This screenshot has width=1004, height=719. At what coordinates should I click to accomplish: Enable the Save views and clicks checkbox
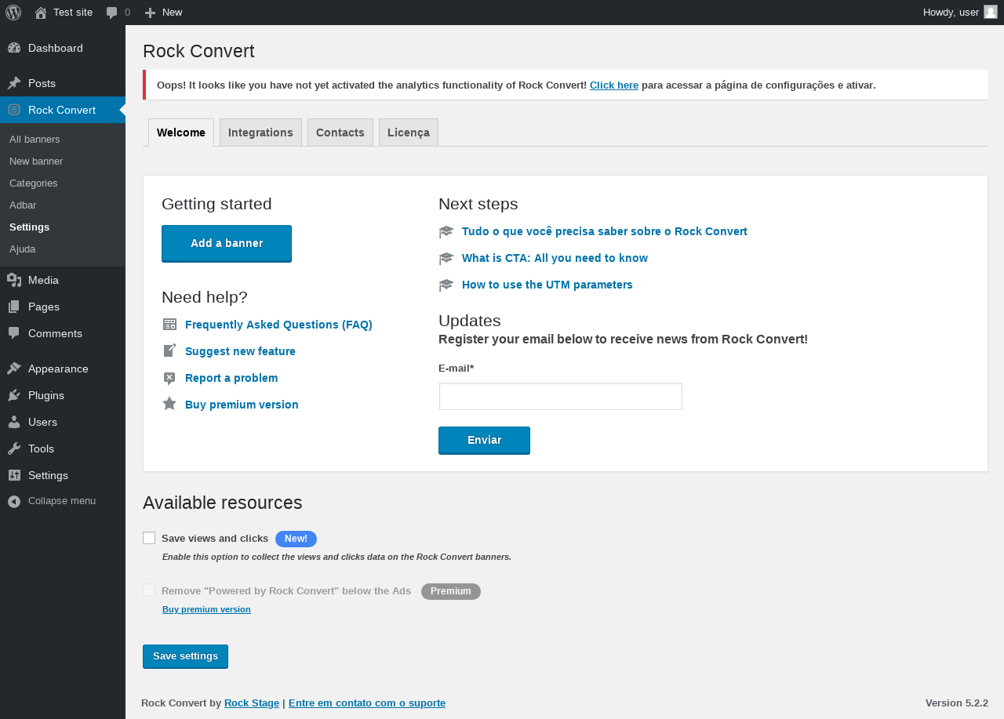click(x=149, y=538)
